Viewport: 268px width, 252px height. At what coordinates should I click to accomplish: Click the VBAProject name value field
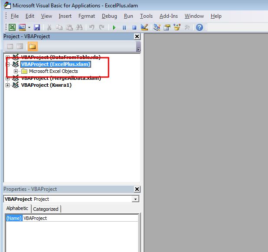tap(80, 218)
